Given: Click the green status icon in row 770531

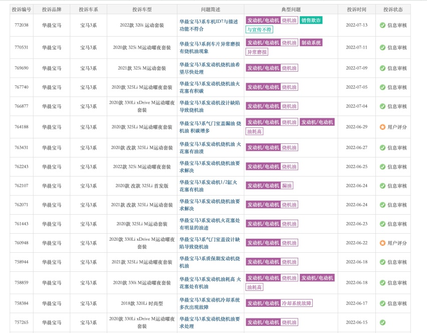Looking at the screenshot, I should [382, 48].
